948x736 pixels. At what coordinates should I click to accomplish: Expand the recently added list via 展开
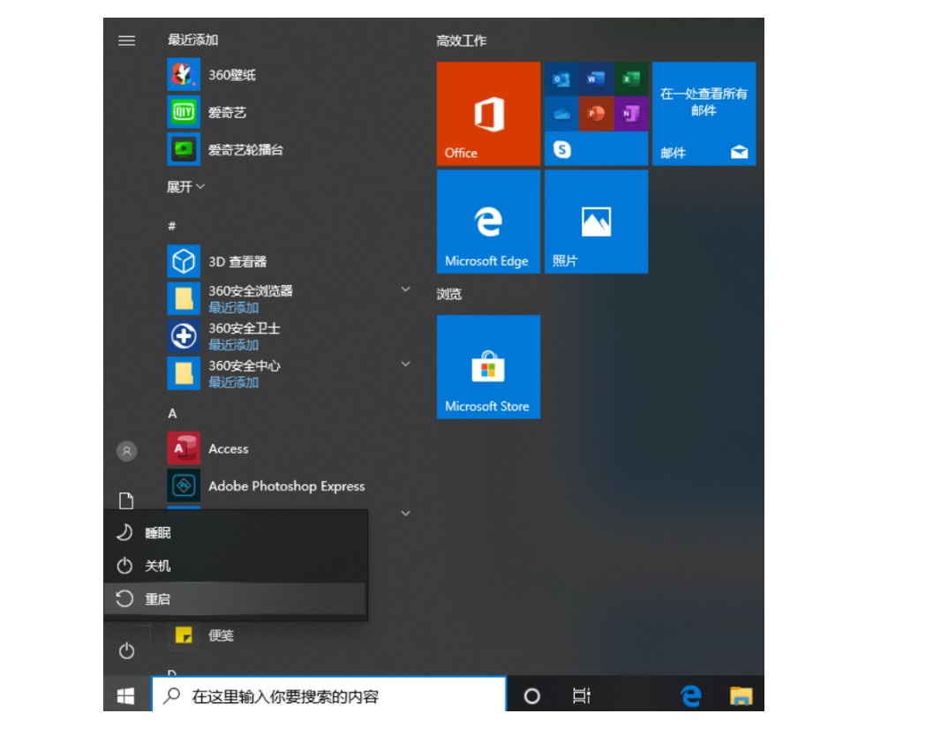(185, 187)
